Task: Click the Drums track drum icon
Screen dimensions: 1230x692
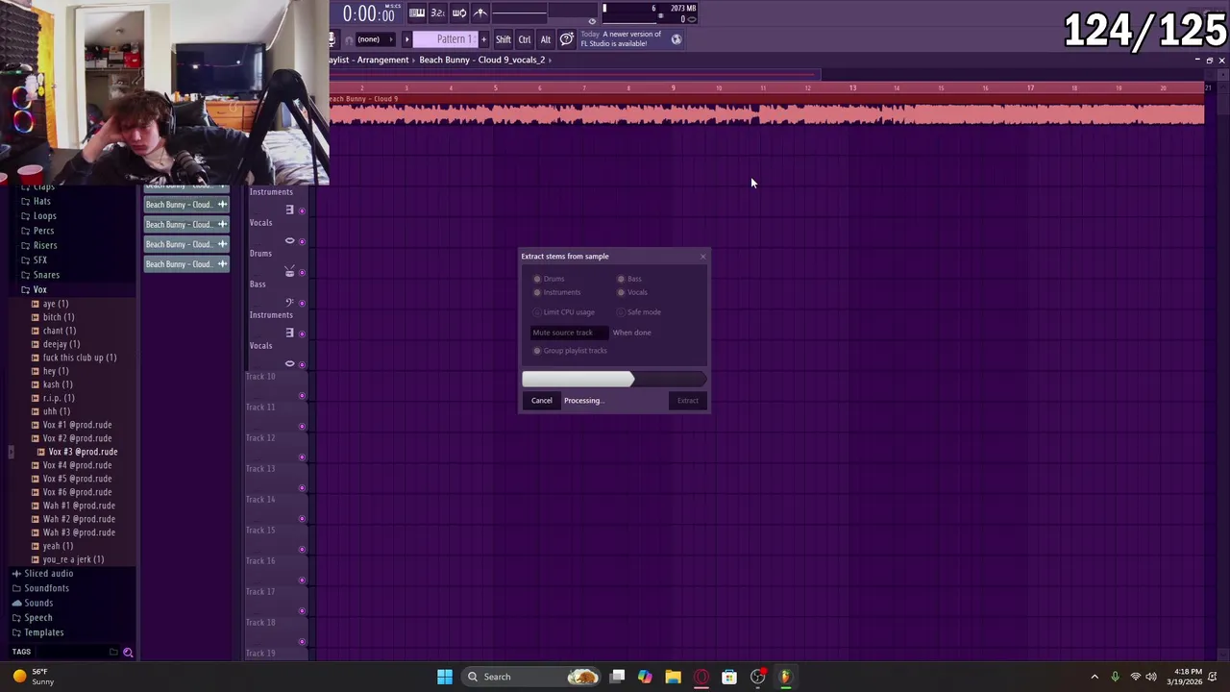Action: [x=289, y=272]
